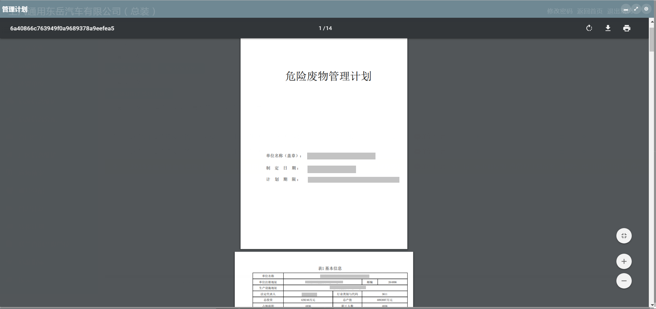Click the 计划期限 label
Screen dimensions: 656x309
pyautogui.click(x=283, y=179)
